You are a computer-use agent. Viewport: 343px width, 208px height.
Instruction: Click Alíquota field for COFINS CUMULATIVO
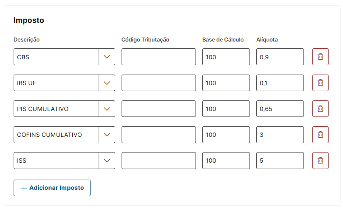280,135
